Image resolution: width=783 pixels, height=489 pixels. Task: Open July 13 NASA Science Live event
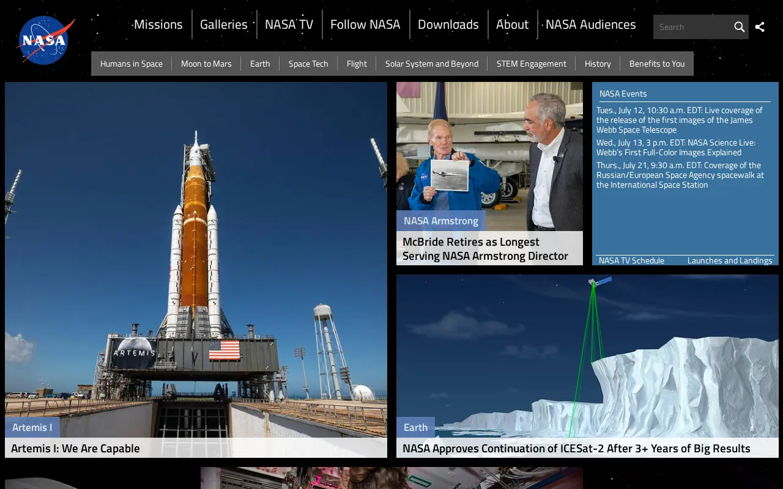(x=676, y=147)
